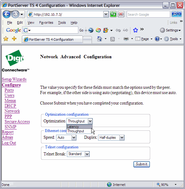Click the browser Back arrow button
The width and height of the screenshot is (185, 189).
pyautogui.click(x=6, y=14)
